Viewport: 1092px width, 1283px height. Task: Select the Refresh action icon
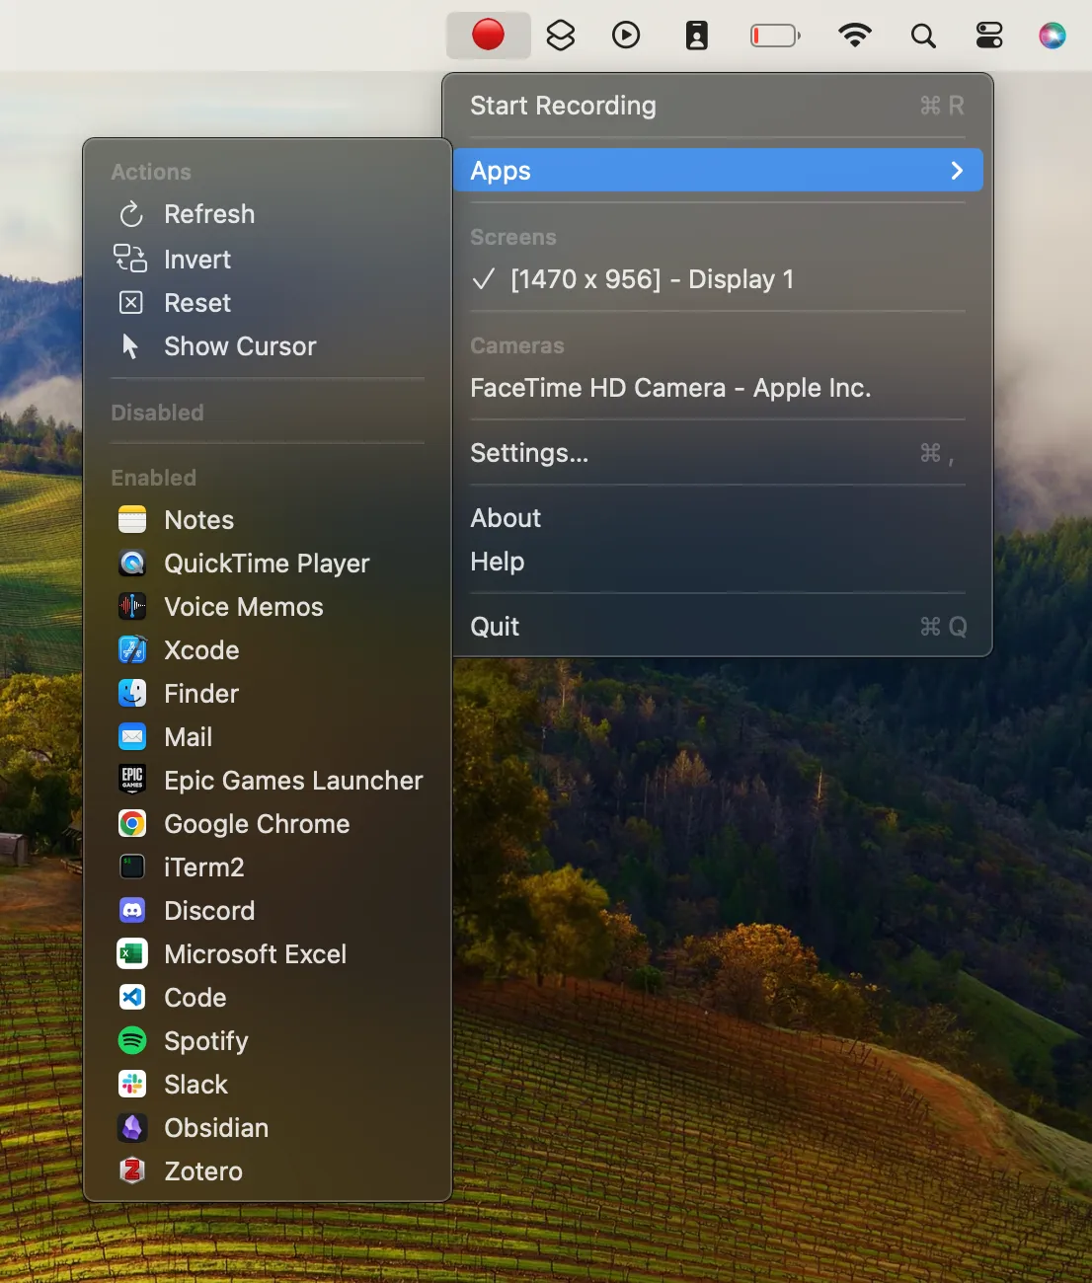[x=130, y=214]
